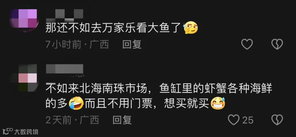
Task: Click the 25 likes count
Action: [x=248, y=120]
